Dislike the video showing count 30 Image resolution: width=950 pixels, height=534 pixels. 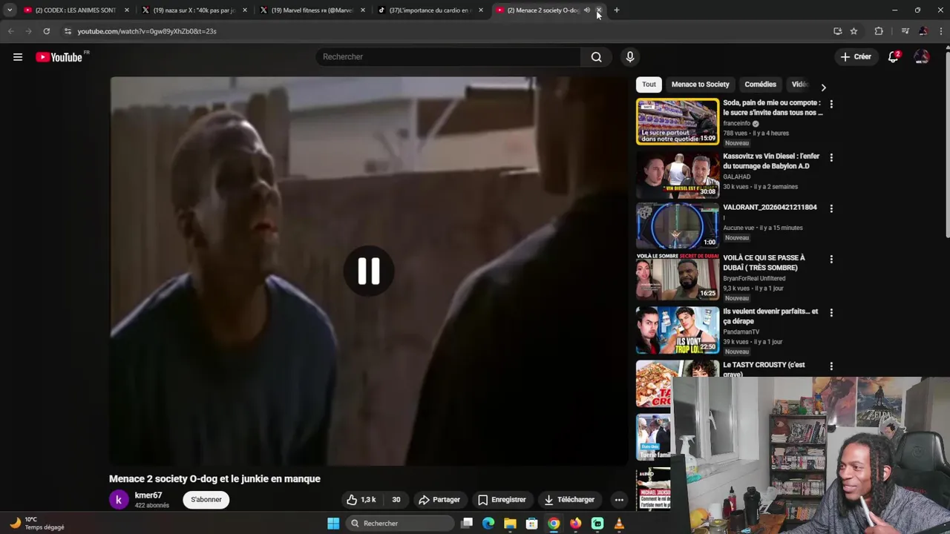click(396, 500)
